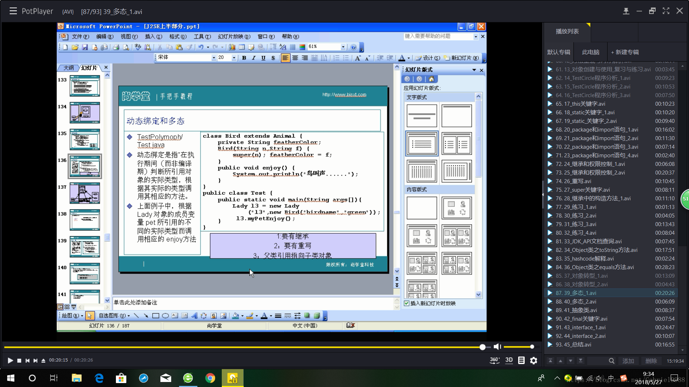Open the font size 20 dropdown
The image size is (689, 387).
(x=234, y=58)
